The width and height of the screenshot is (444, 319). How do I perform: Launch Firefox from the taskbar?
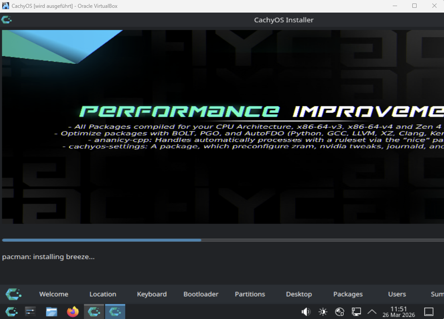point(73,312)
